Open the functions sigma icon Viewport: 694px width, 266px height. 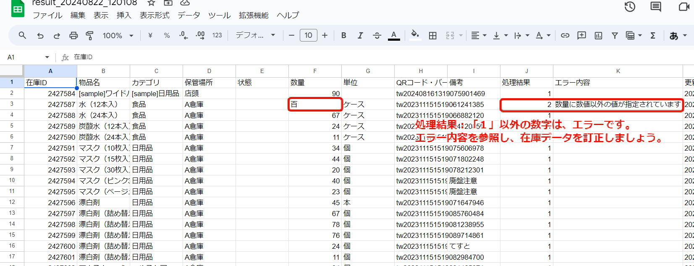click(653, 36)
